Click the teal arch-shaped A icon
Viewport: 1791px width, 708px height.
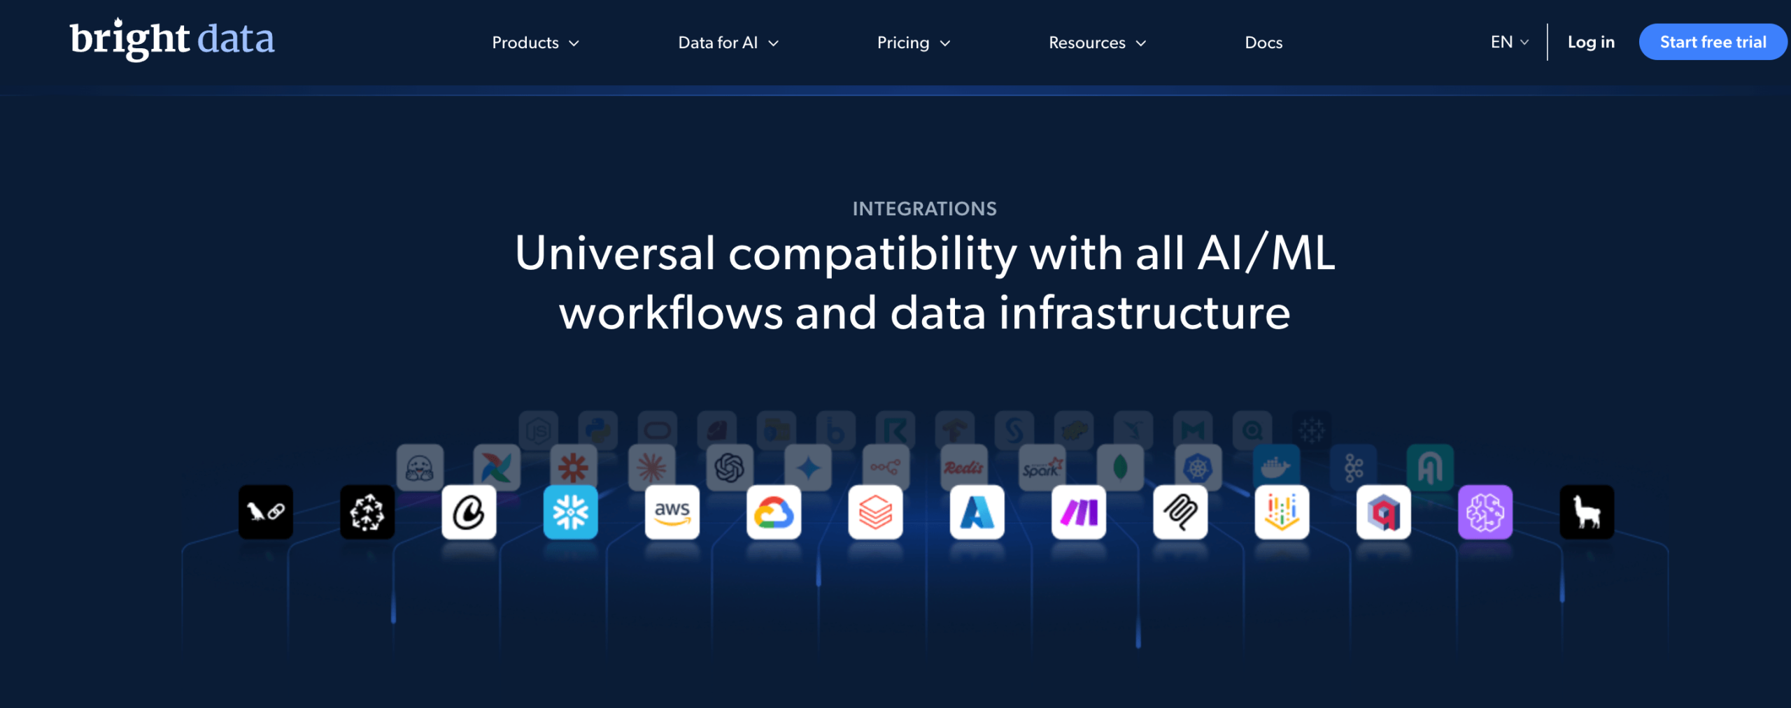point(1430,468)
